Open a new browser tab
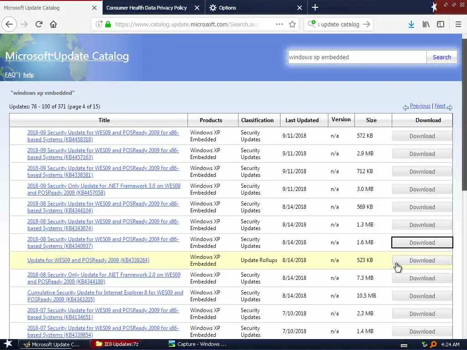This screenshot has height=350, width=467. coord(315,7)
